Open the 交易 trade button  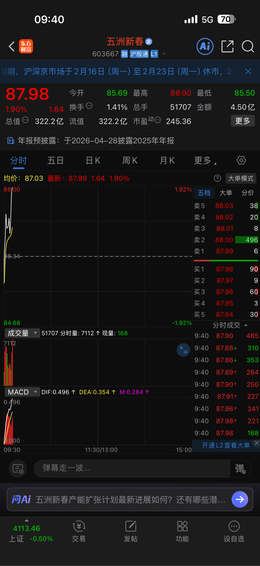tap(79, 531)
